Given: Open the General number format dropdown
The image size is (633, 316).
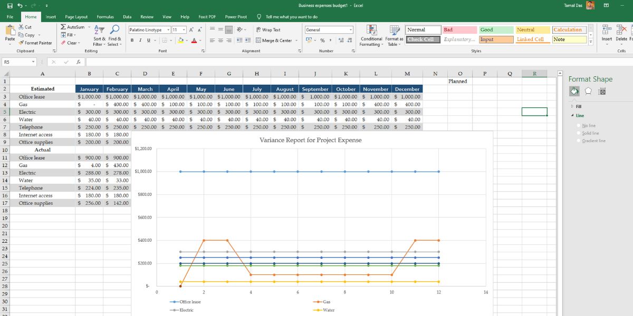Looking at the screenshot, I should click(x=350, y=30).
